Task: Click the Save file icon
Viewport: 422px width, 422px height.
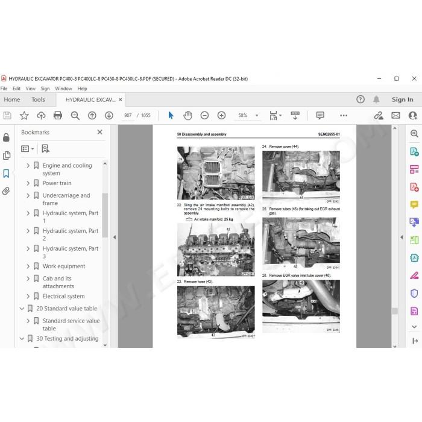Action: pyautogui.click(x=7, y=116)
